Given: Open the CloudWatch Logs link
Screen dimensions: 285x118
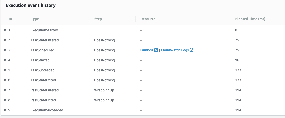Looking at the screenshot, I should pos(175,50).
